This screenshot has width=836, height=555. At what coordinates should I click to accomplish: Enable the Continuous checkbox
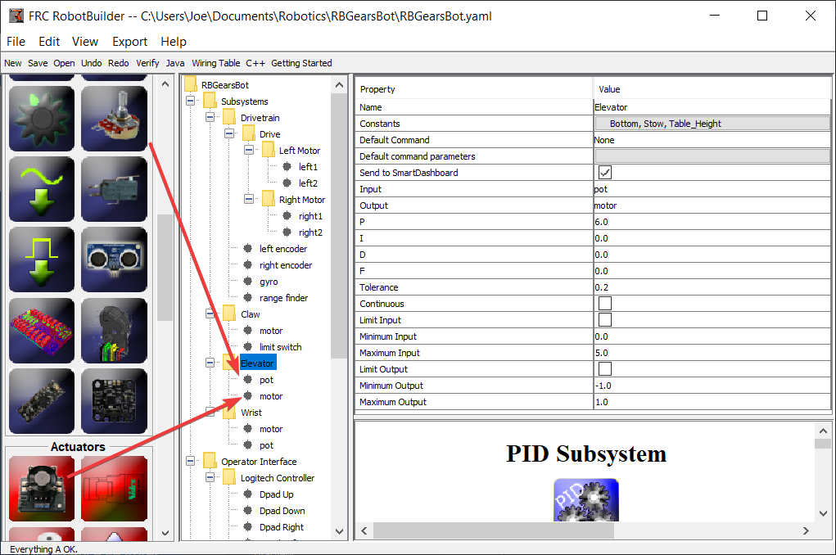click(603, 304)
